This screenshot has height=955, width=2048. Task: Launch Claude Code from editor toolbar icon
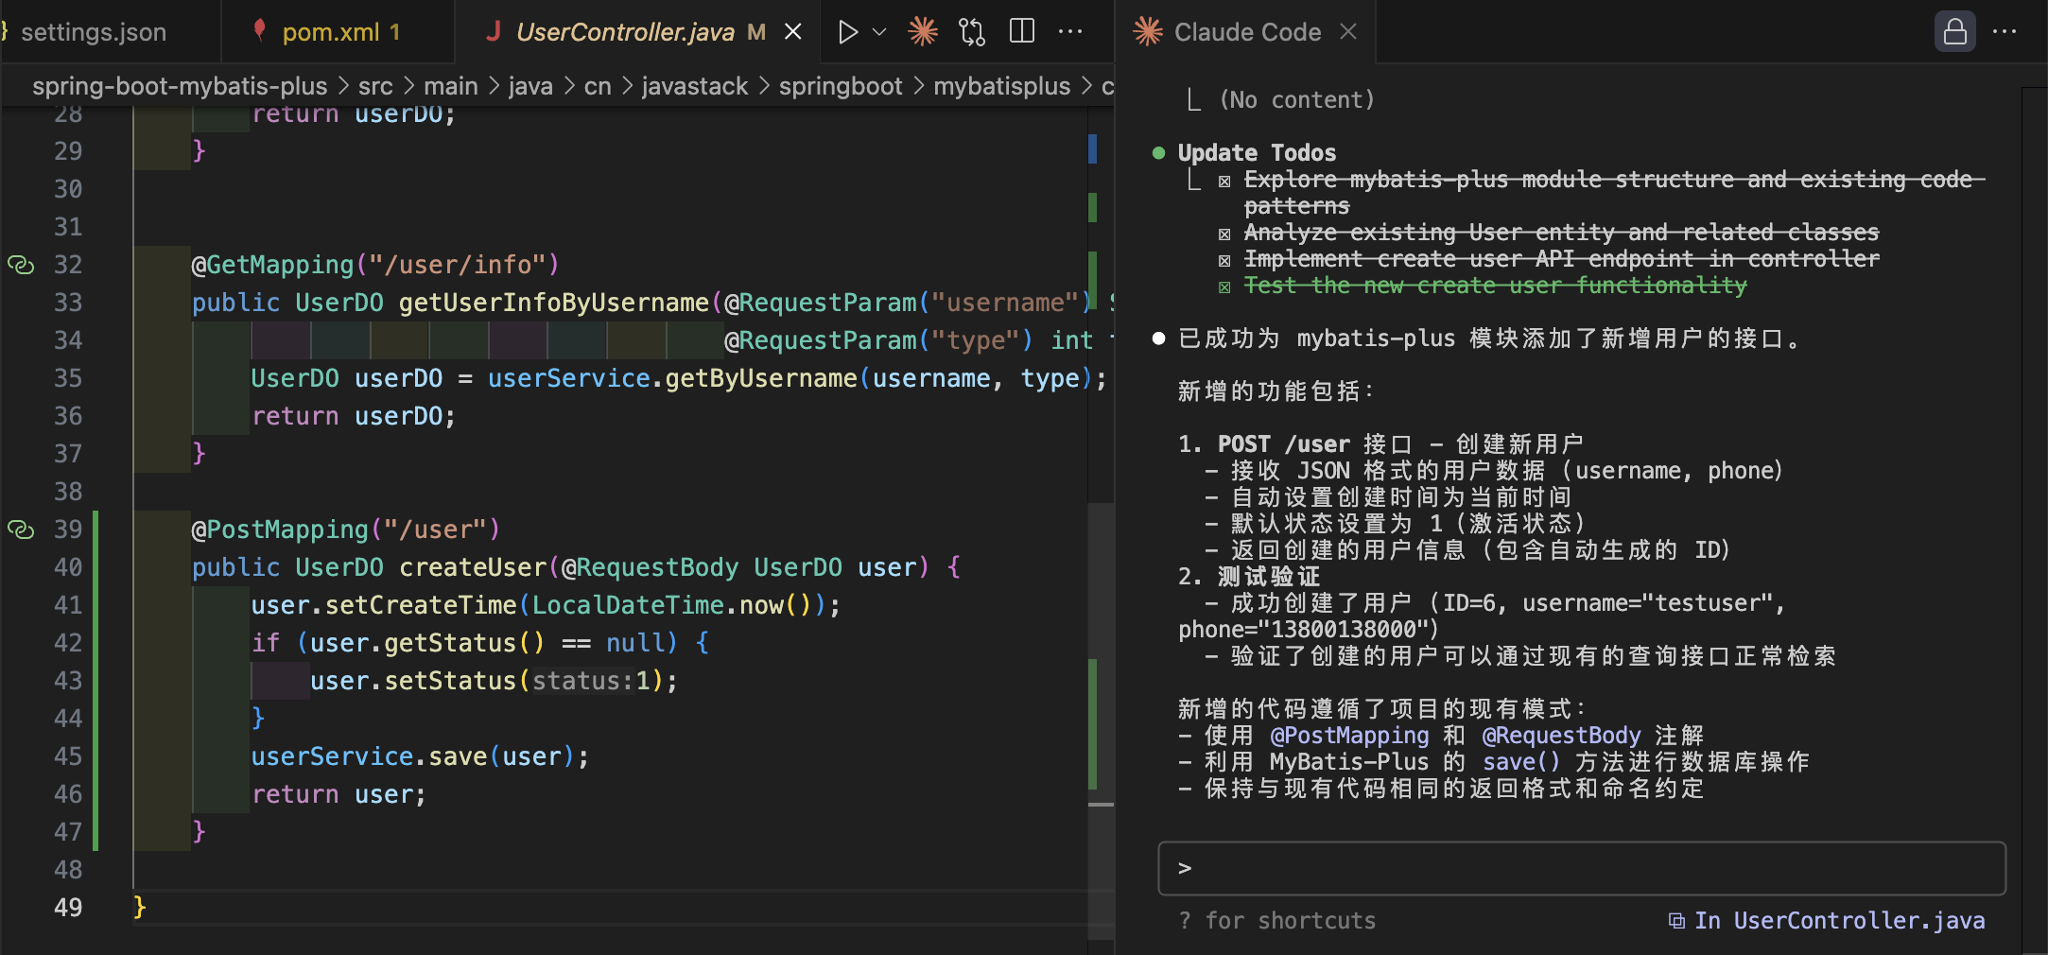(923, 32)
